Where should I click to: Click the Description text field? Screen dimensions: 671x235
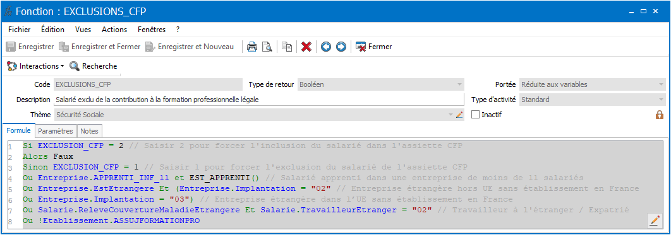tap(259, 100)
